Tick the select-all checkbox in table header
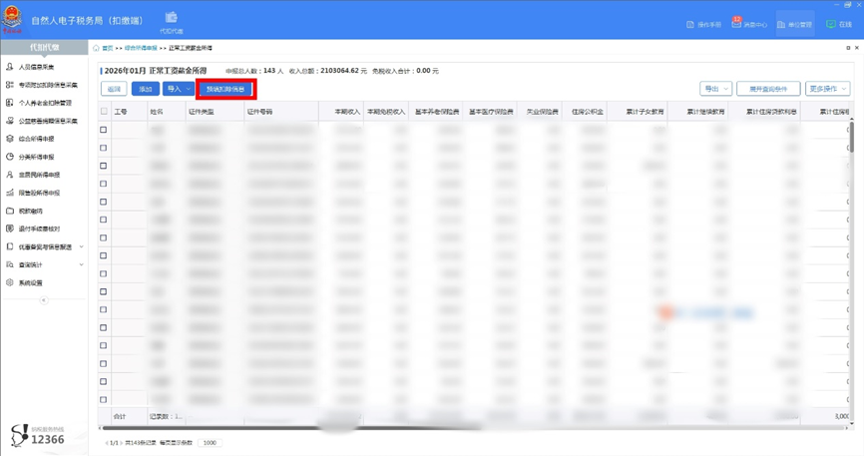The height and width of the screenshot is (456, 864). click(x=104, y=112)
